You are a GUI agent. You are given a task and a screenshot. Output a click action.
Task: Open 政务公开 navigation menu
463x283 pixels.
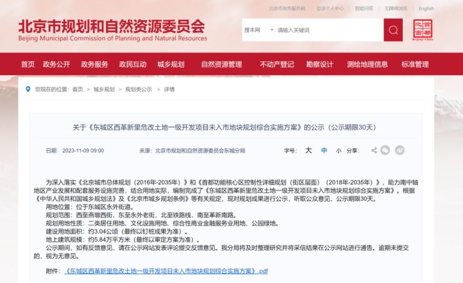pyautogui.click(x=56, y=64)
